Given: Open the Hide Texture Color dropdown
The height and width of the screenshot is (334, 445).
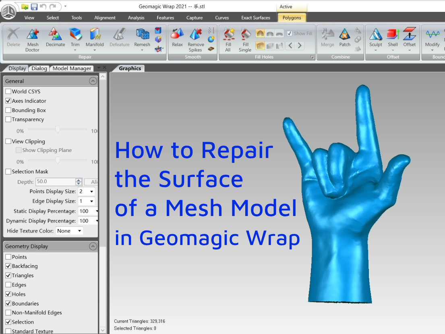Looking at the screenshot, I should coord(69,231).
